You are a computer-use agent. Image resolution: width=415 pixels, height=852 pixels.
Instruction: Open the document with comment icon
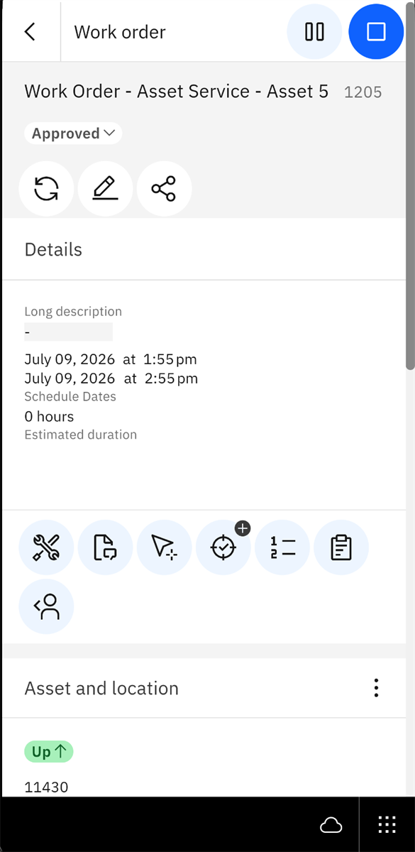point(105,547)
